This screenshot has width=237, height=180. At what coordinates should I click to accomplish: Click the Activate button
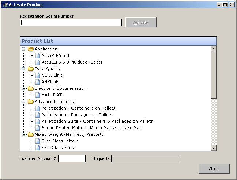pyautogui.click(x=141, y=22)
